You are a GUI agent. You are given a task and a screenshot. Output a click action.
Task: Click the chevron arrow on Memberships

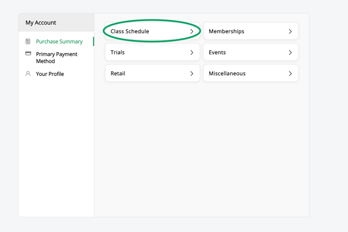pyautogui.click(x=290, y=32)
